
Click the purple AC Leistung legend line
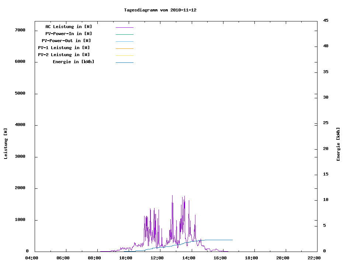(x=124, y=27)
